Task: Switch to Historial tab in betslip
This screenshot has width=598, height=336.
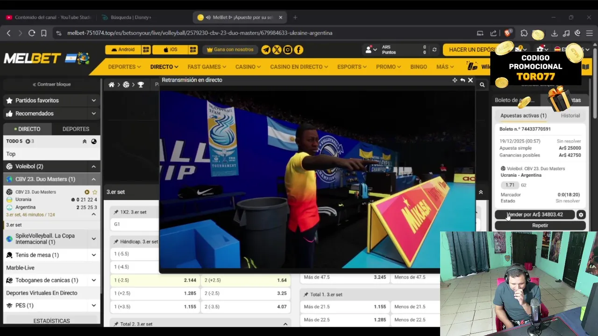Action: coord(570,116)
